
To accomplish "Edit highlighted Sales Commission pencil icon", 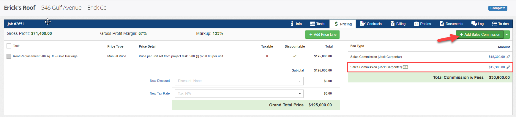I will point(508,67).
